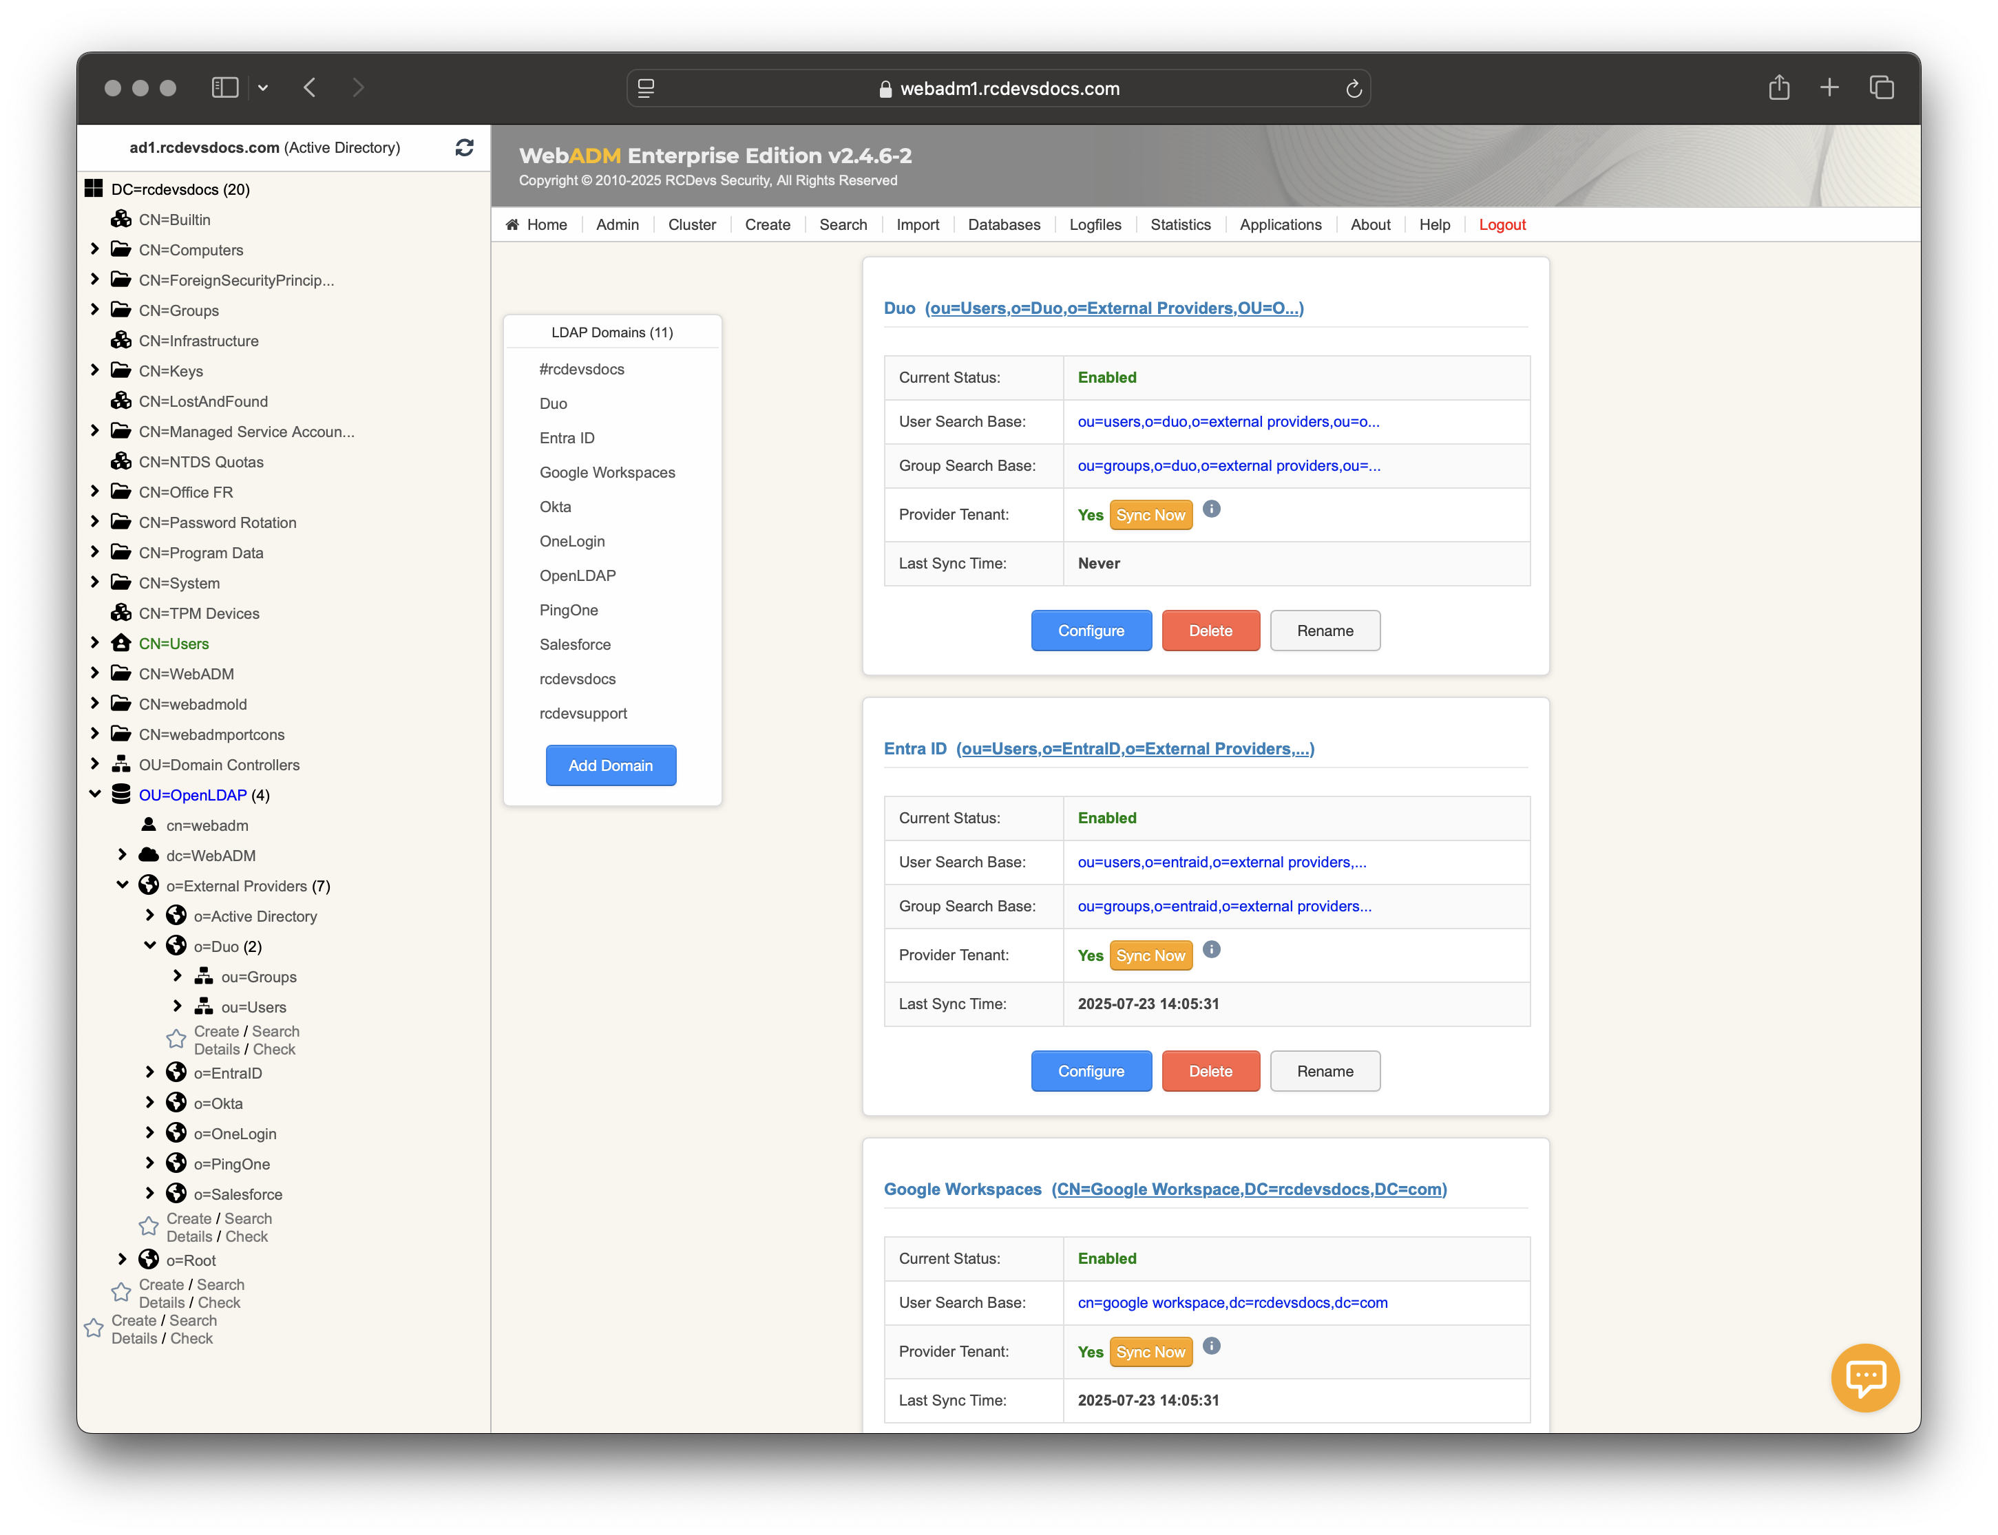Expand the CN=Keys folder

pyautogui.click(x=95, y=369)
